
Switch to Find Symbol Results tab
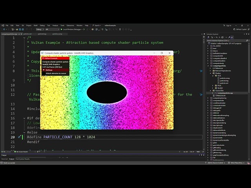[23, 159]
